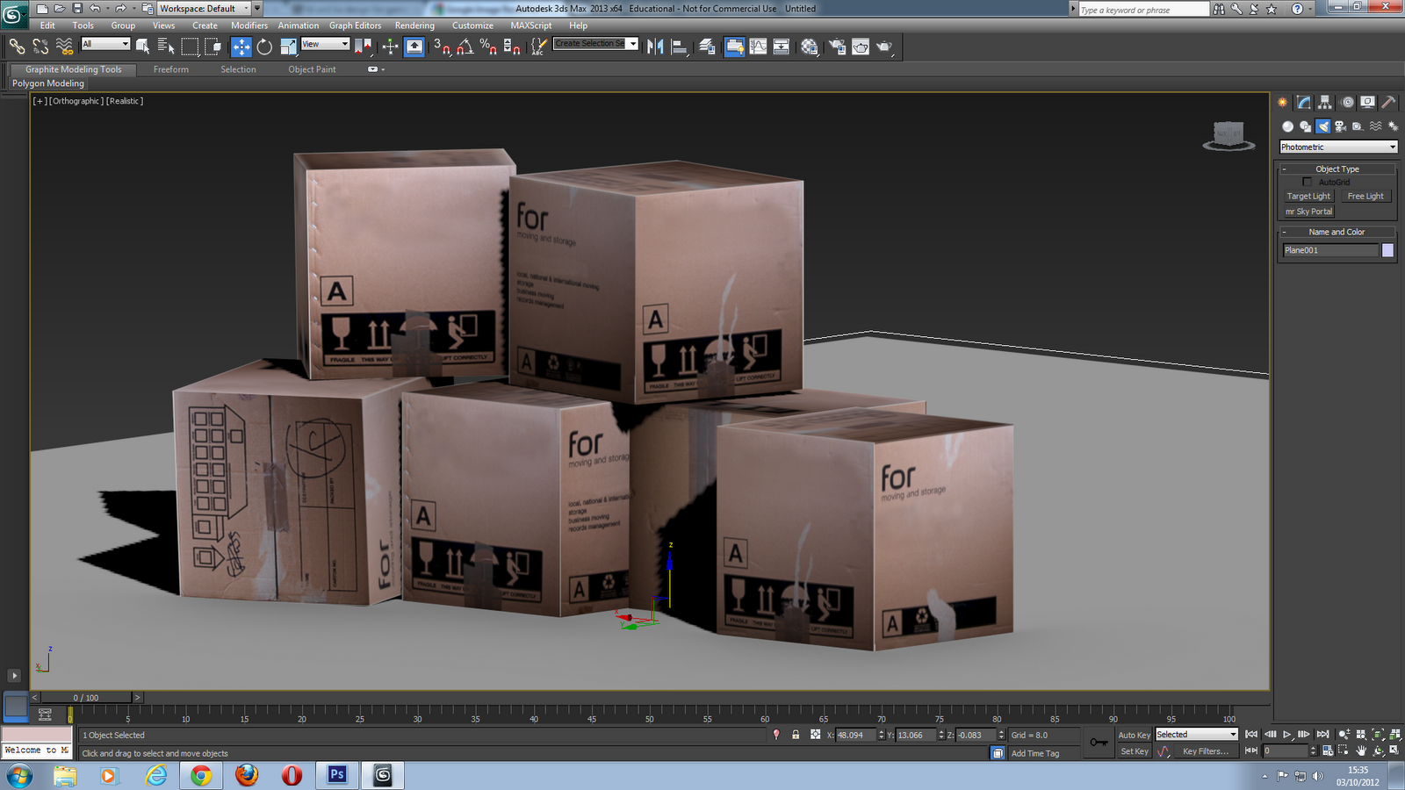Click the Unlink Selection icon

(40, 46)
